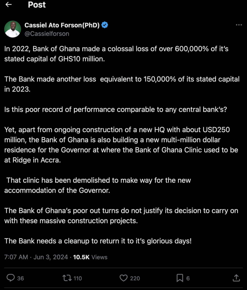
Task: Open Cassiel Ato Forson's profile picture
Action: (13, 29)
